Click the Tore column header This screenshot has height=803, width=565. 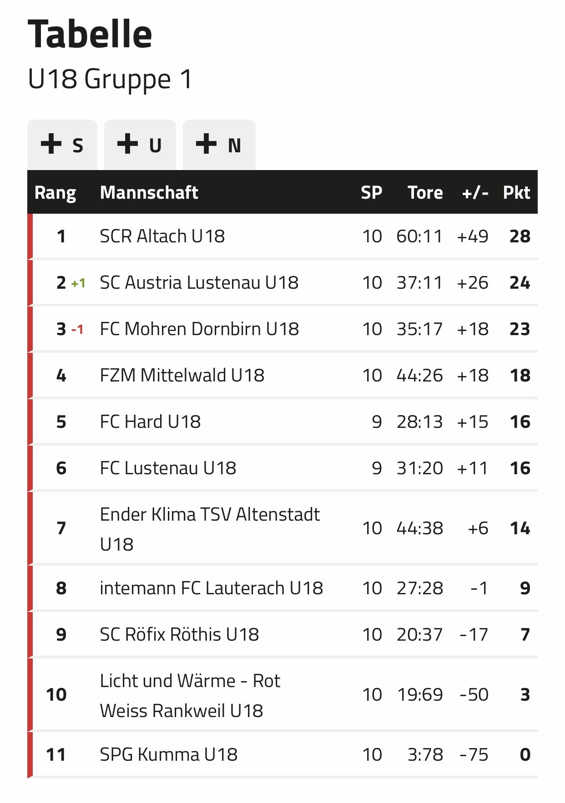pos(425,192)
